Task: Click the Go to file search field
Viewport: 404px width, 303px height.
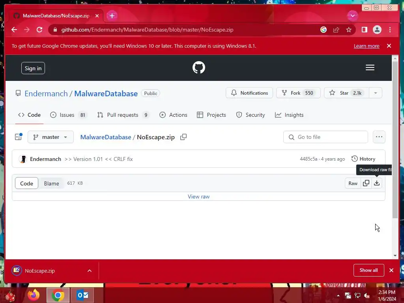Action: [x=325, y=137]
